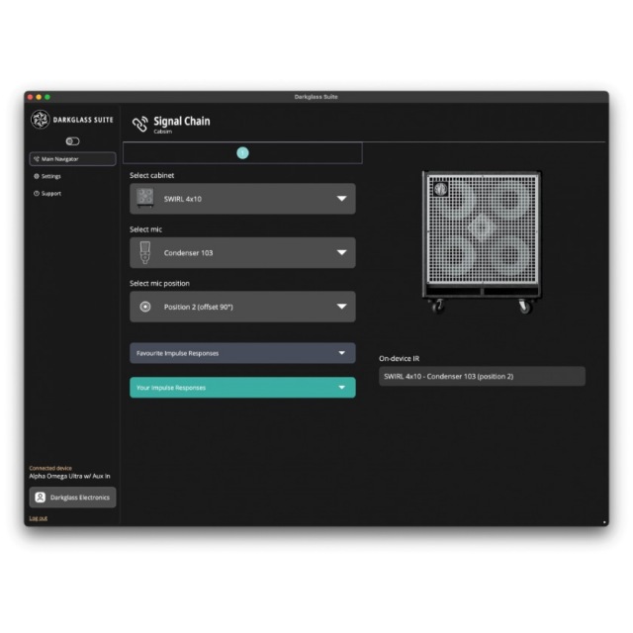Click the mic position target icon
This screenshot has height=633, width=633.
pyautogui.click(x=145, y=307)
